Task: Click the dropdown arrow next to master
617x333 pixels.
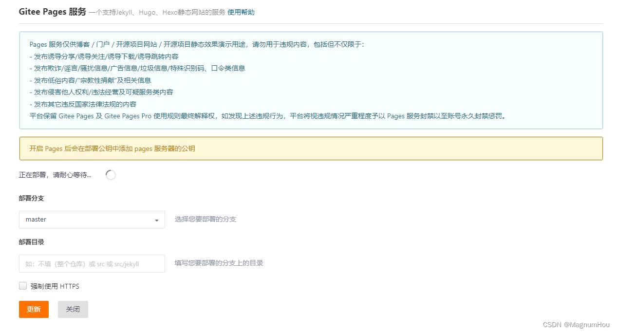Action: 158,219
